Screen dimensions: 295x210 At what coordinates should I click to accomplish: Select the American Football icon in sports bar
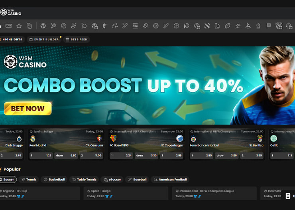pyautogui.click(x=228, y=26)
